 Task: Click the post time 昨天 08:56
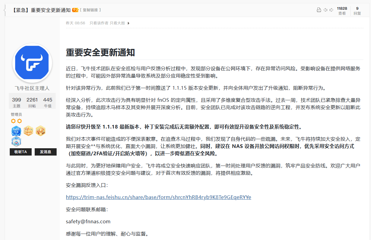pos(75,23)
